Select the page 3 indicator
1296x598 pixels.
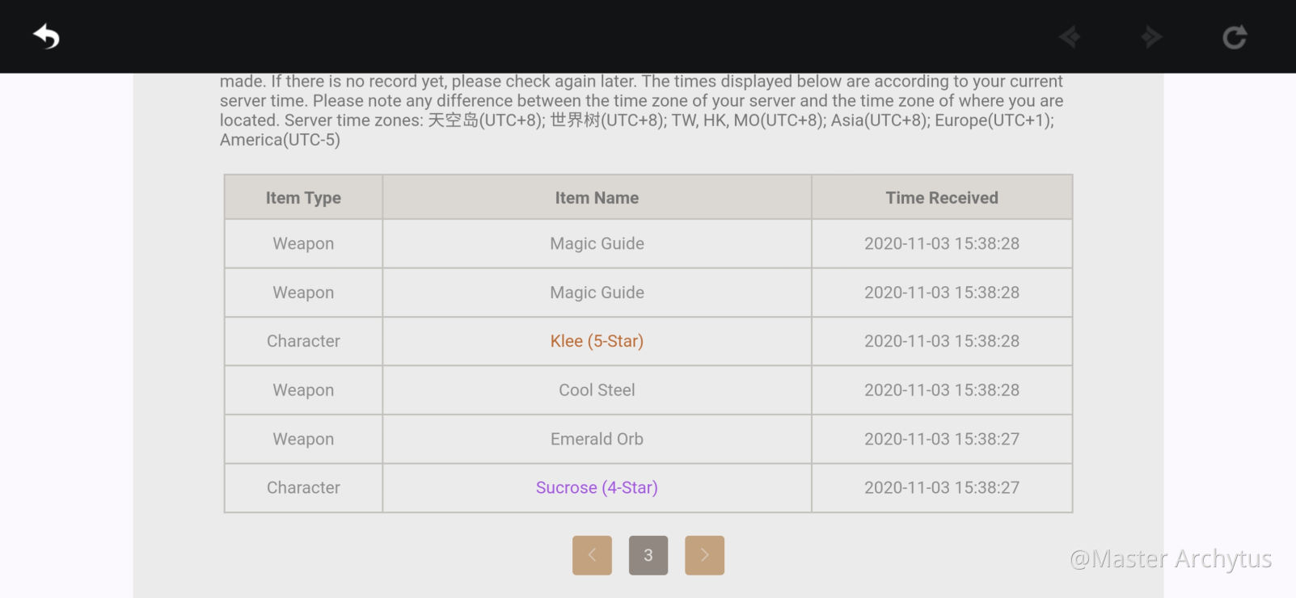[x=648, y=555]
